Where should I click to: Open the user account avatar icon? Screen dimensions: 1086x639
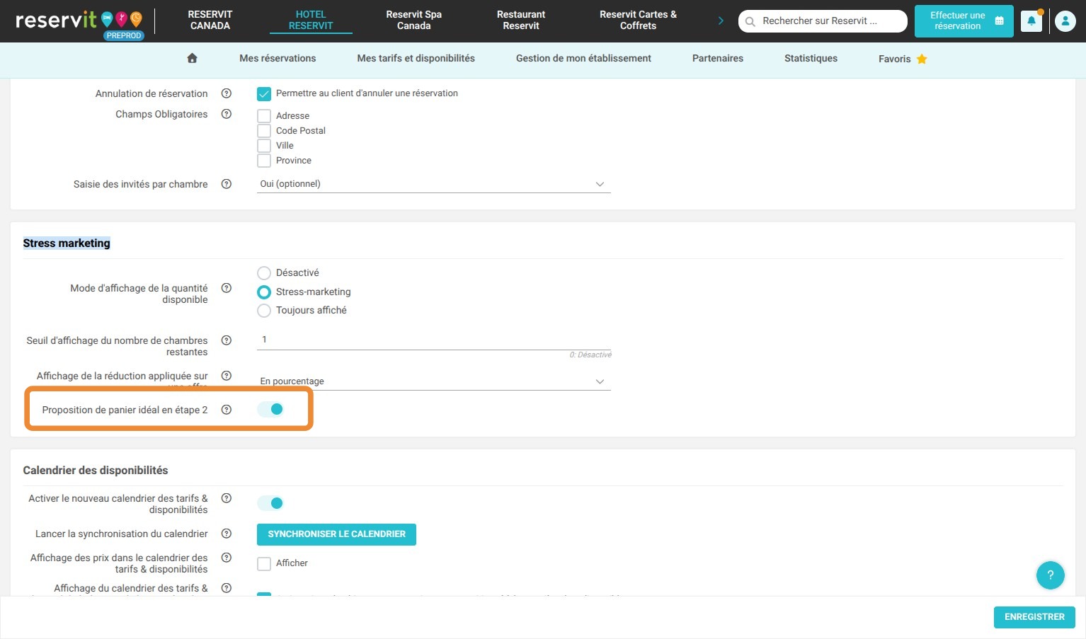click(x=1065, y=21)
